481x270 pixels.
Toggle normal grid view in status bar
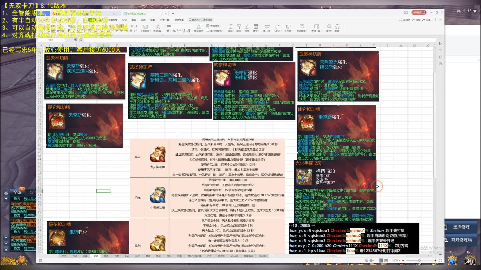pos(381,260)
